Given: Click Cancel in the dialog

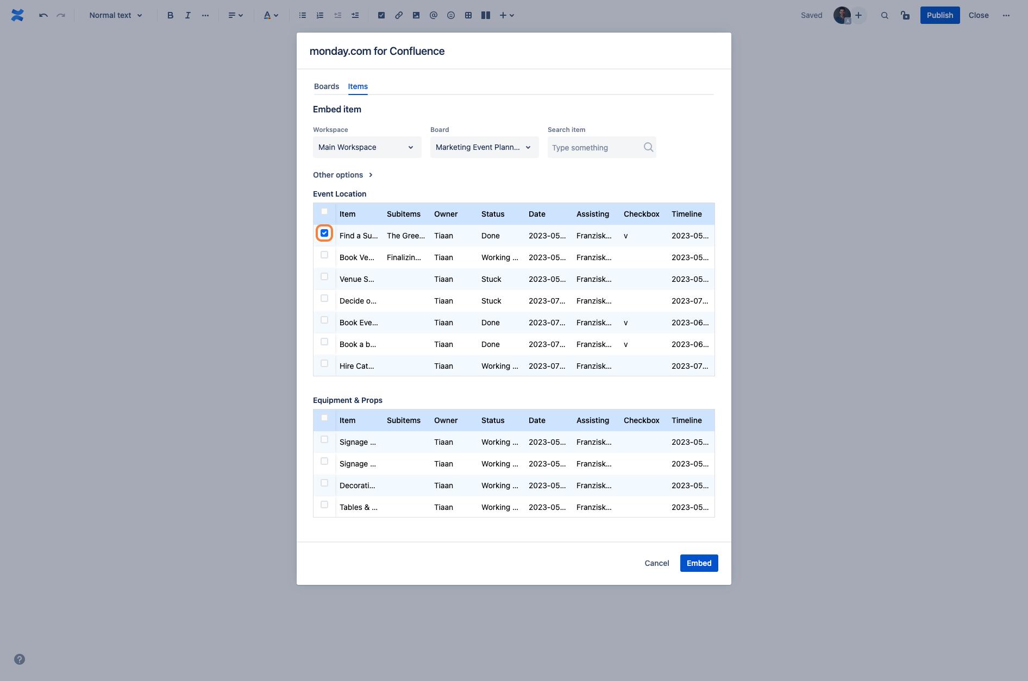Looking at the screenshot, I should point(656,563).
